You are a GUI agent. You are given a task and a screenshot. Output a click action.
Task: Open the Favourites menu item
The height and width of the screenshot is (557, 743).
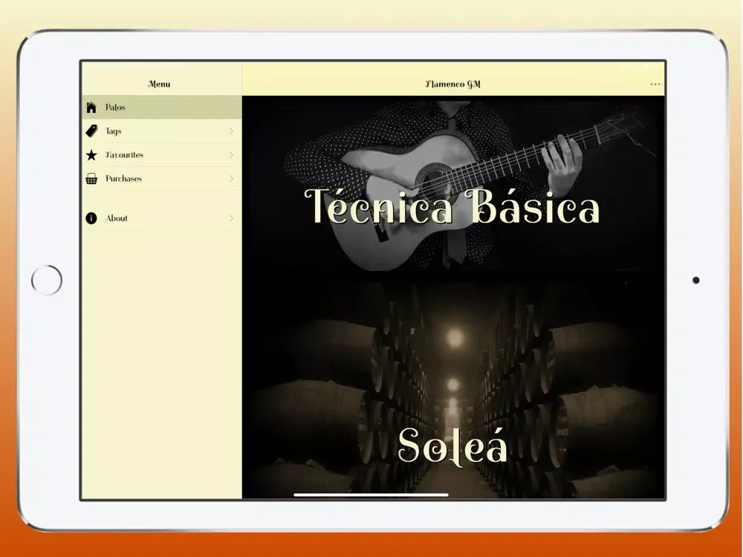pyautogui.click(x=162, y=155)
